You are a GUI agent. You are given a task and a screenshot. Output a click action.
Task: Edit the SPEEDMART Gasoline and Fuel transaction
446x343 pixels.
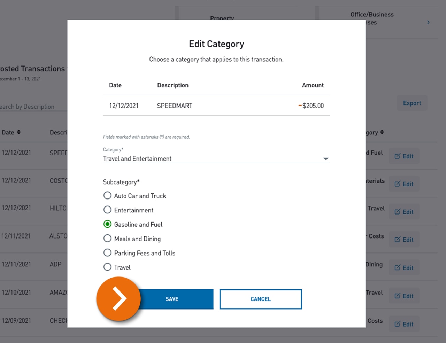point(404,156)
